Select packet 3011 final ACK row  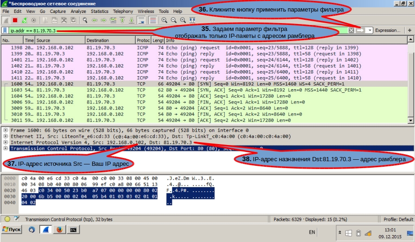pos(204,121)
